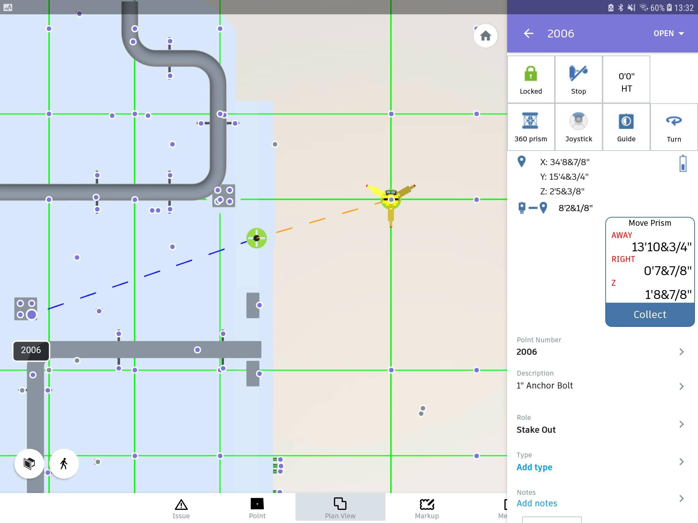This screenshot has height=523, width=698.
Task: Toggle the Guide light
Action: tap(626, 127)
